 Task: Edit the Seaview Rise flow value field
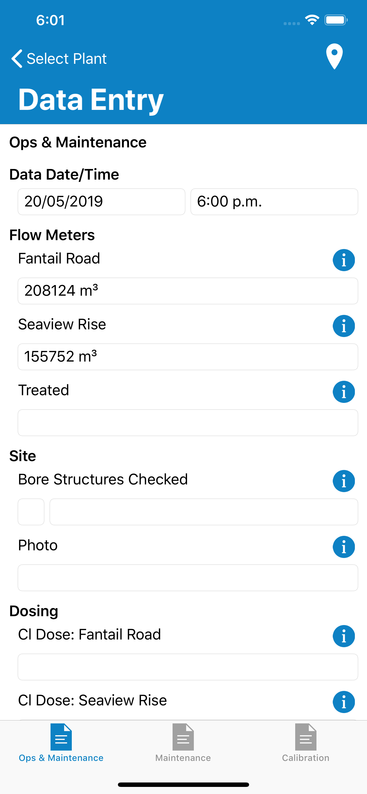pyautogui.click(x=188, y=357)
